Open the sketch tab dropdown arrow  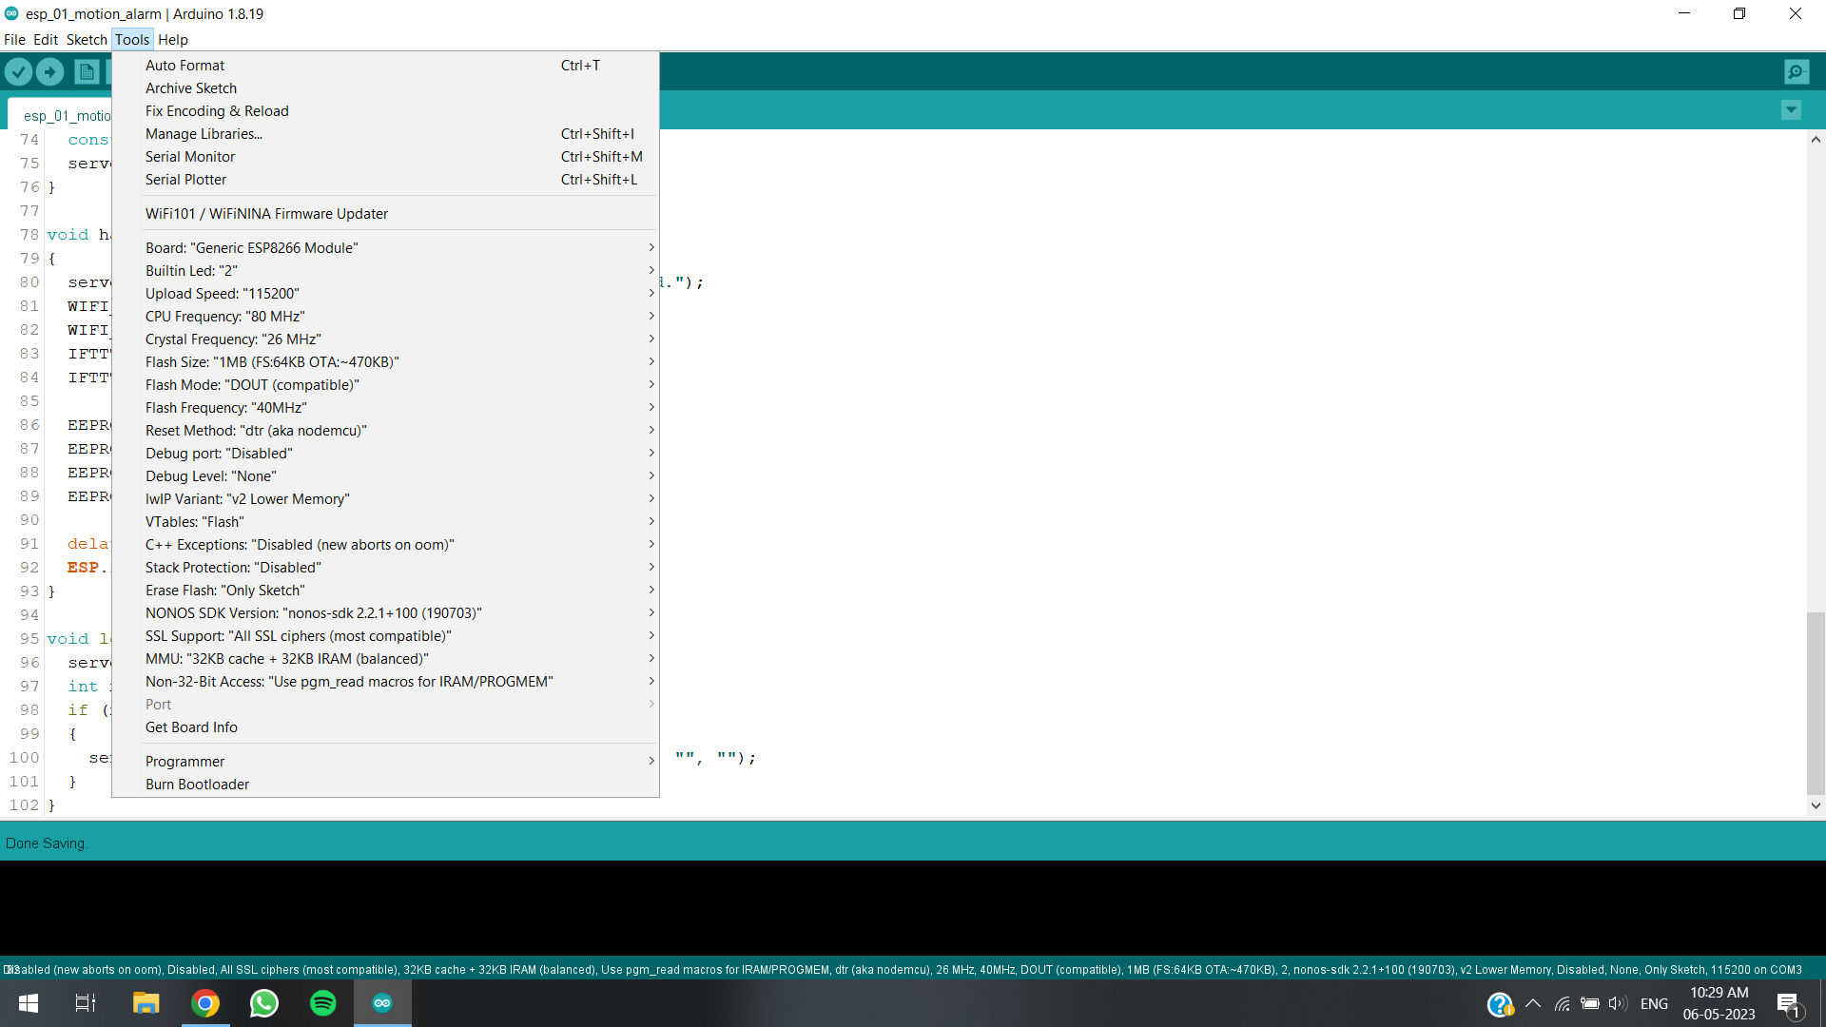[1791, 110]
